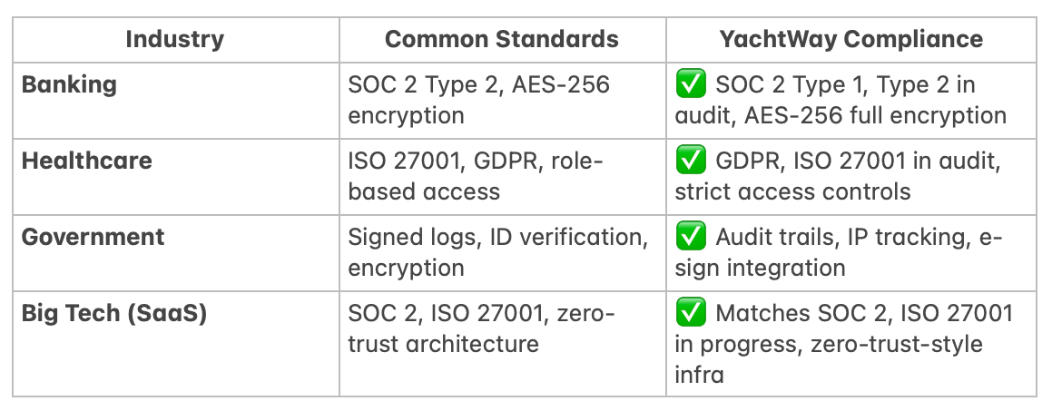Click the Industry column header
Image resolution: width=1052 pixels, height=411 pixels.
[x=174, y=39]
